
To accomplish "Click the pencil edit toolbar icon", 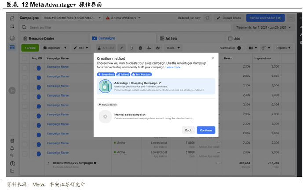I will point(122,48).
